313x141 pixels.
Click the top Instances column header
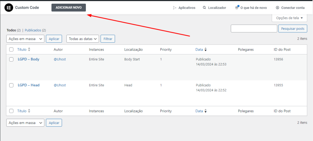pyautogui.click(x=96, y=50)
